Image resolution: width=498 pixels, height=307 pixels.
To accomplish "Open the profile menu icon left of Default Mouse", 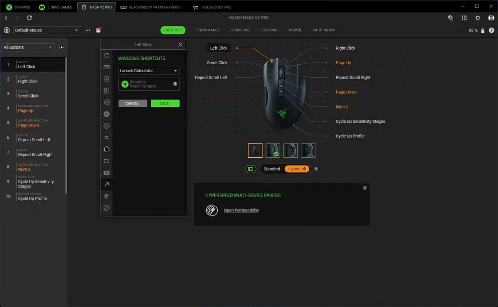I will click(6, 30).
